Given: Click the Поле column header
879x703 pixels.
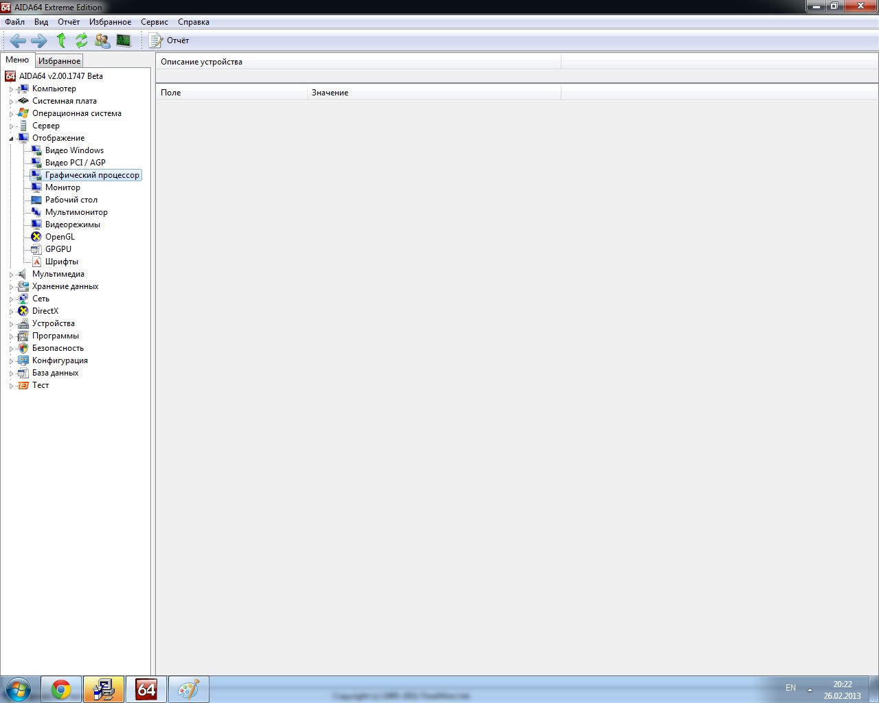Looking at the screenshot, I should [231, 93].
